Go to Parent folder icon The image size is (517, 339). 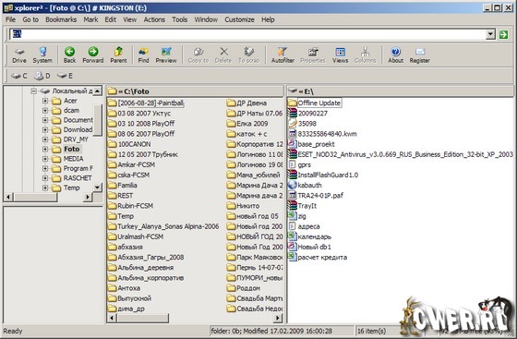click(118, 55)
